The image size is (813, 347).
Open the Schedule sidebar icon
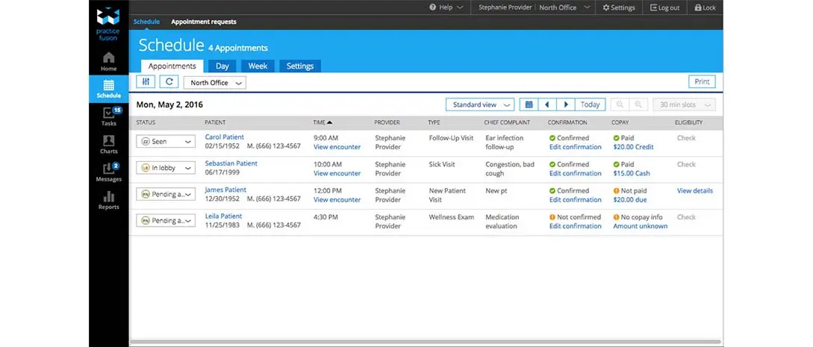pos(108,89)
